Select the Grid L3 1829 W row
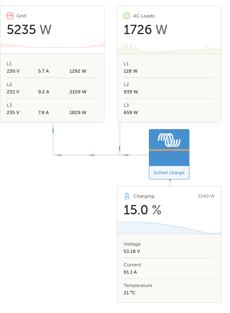Image resolution: width=230 pixels, height=313 pixels. pos(52,109)
